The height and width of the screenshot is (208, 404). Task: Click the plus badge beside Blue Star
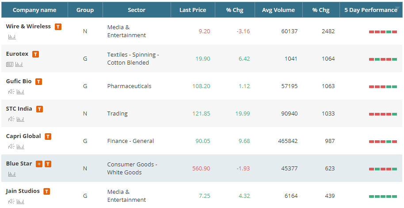[39, 164]
